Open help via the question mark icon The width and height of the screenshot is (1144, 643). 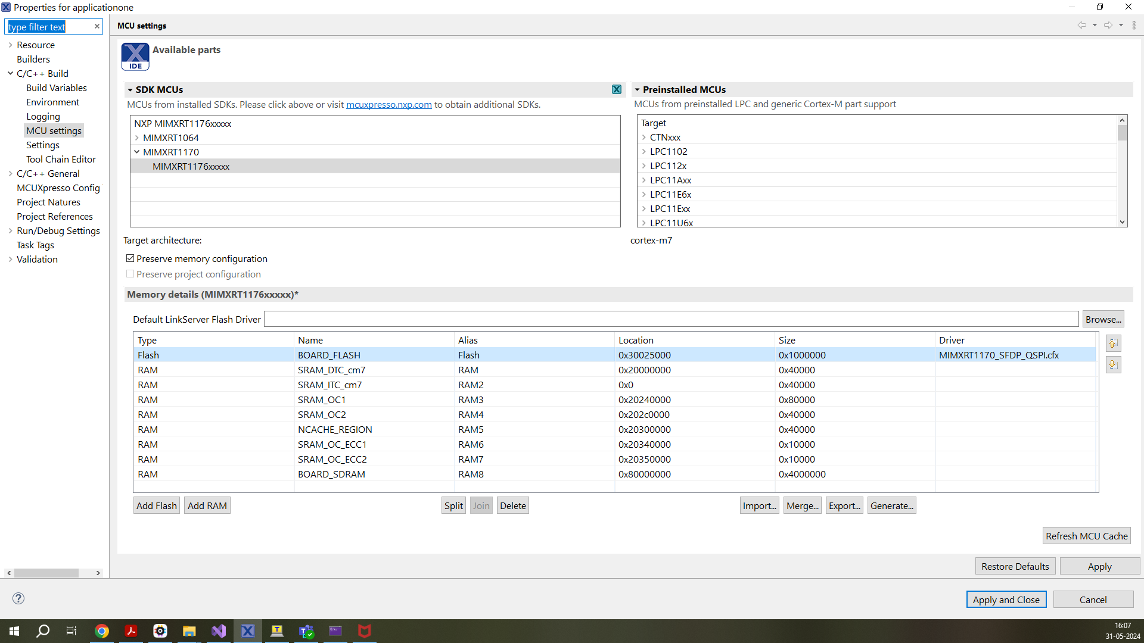(18, 598)
